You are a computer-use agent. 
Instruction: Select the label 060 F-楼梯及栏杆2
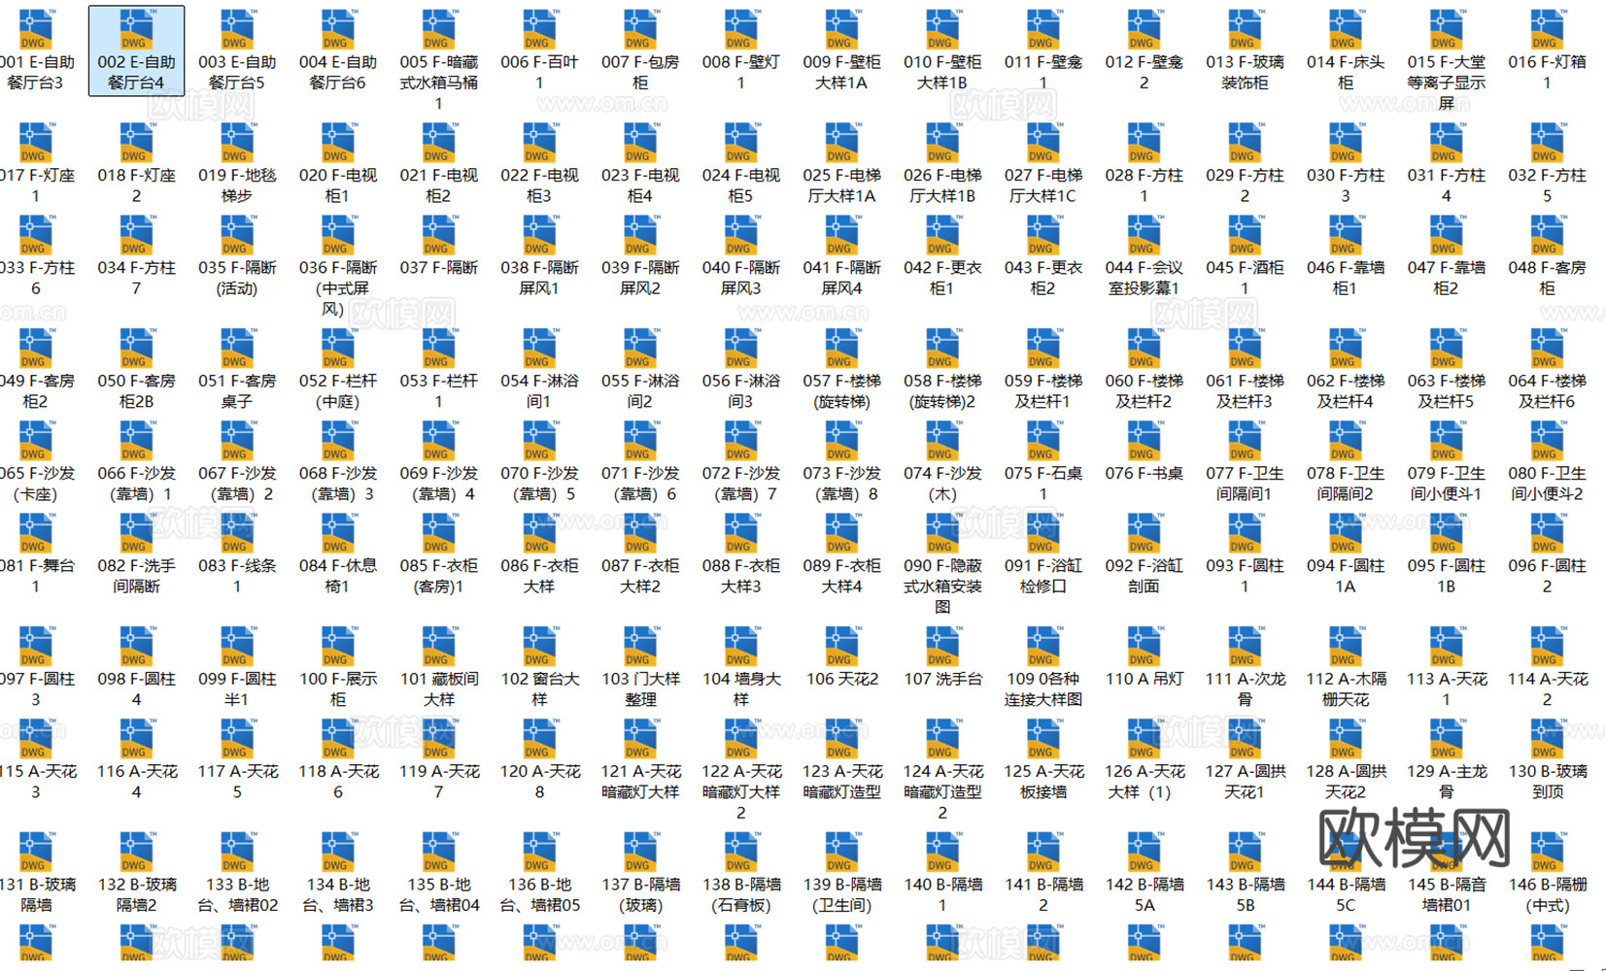1145,391
